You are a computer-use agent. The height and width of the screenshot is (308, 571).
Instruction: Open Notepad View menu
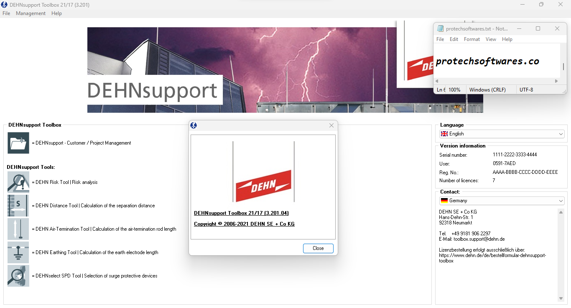491,39
